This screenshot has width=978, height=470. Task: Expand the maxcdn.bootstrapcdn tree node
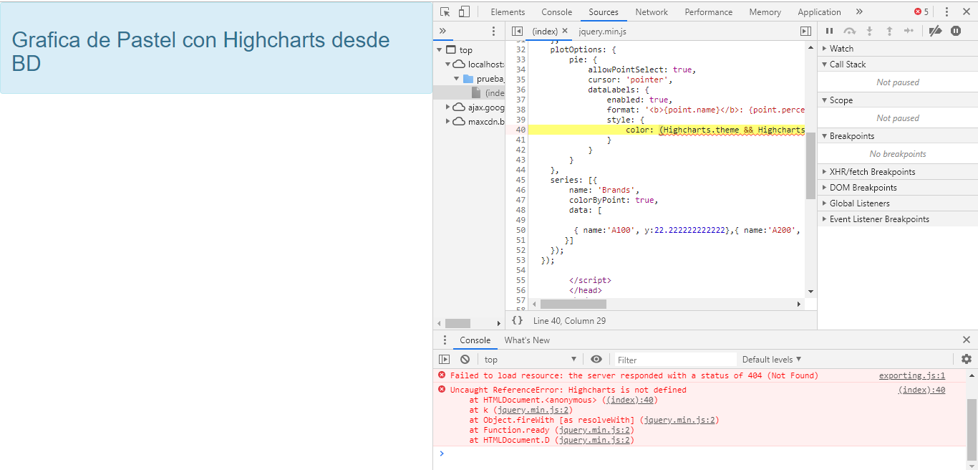pos(448,122)
